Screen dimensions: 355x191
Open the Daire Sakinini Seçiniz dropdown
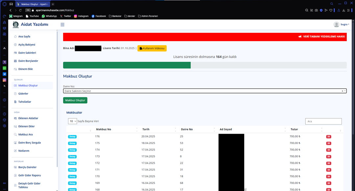[x=204, y=91]
